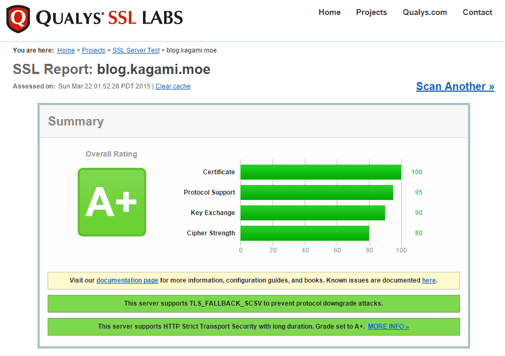Click the chart axis label 60

(x=337, y=250)
